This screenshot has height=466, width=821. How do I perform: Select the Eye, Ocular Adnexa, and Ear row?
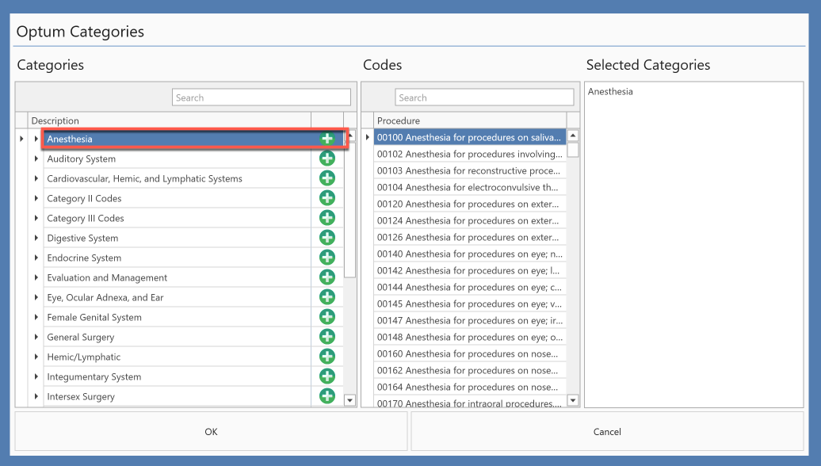(177, 297)
